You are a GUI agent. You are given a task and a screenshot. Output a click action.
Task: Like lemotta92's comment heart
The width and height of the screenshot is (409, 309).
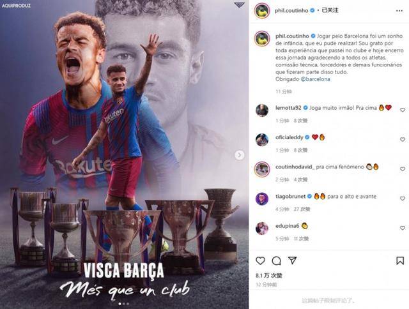tap(403, 110)
